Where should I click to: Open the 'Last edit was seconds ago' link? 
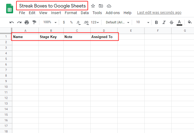tap(159, 13)
